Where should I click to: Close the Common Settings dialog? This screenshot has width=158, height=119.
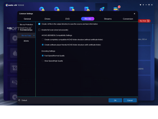pos(134,14)
